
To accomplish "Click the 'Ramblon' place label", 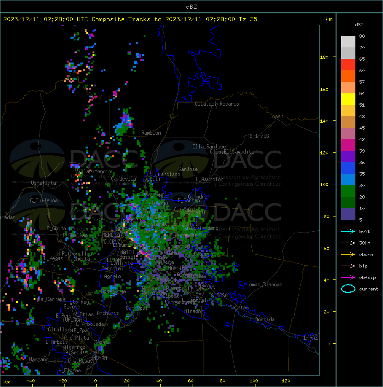I will pos(151,133).
